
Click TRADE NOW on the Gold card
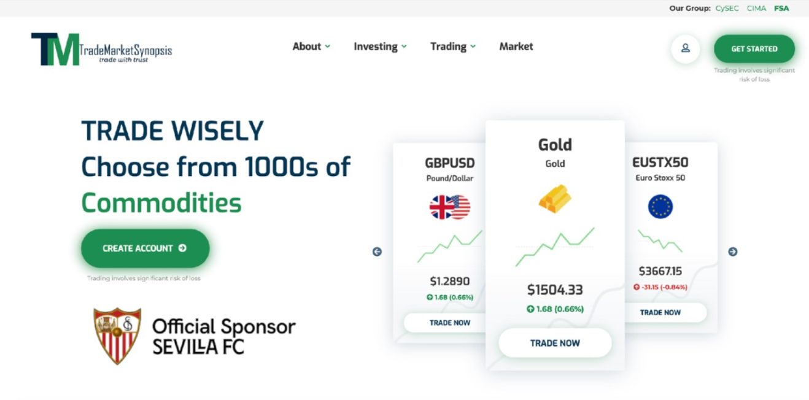point(554,342)
